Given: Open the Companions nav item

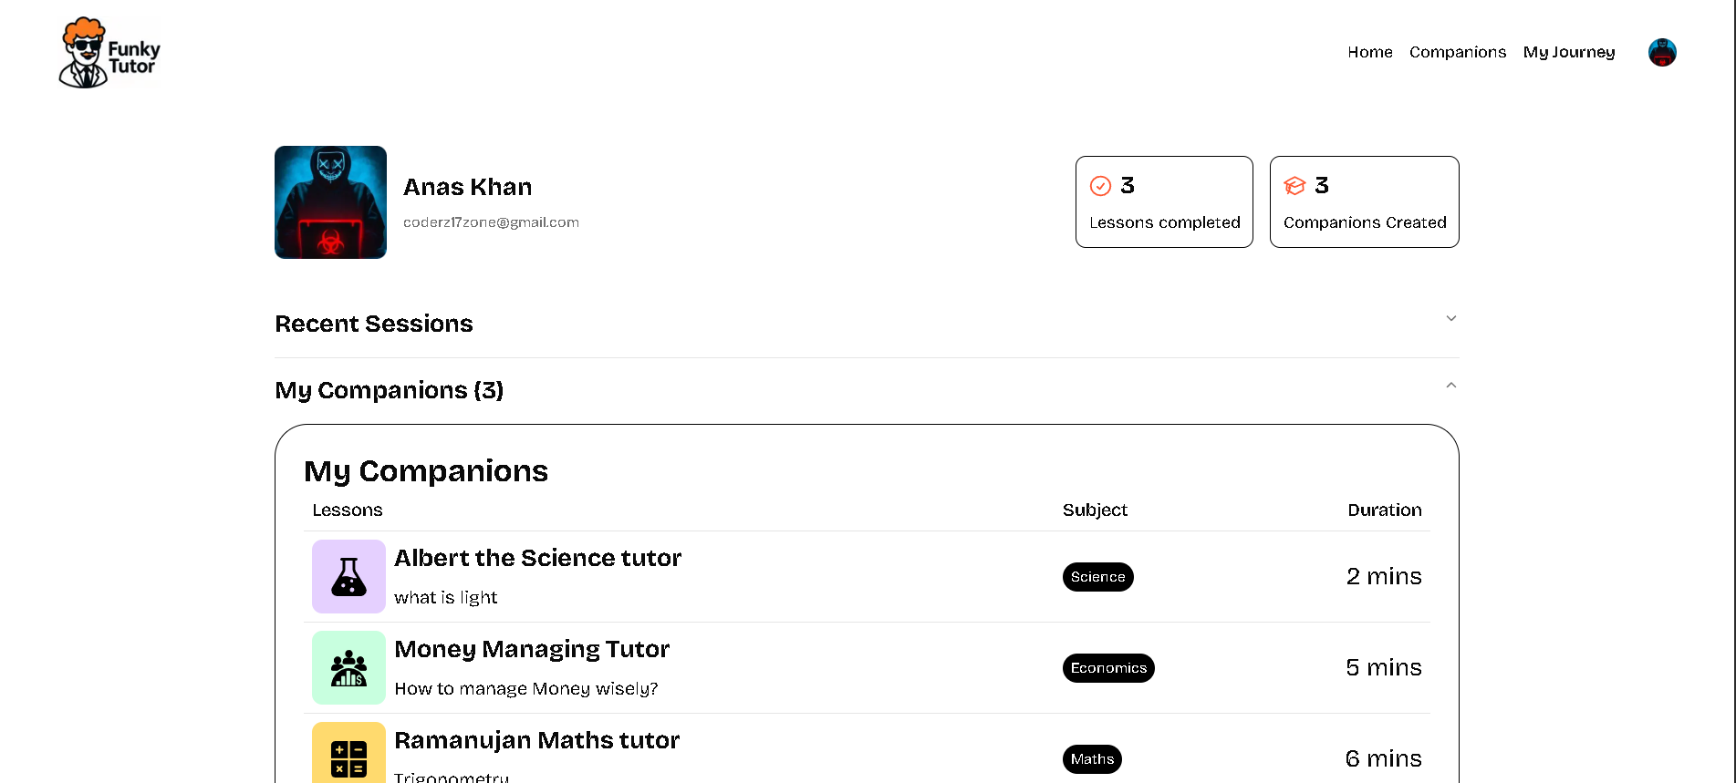Looking at the screenshot, I should point(1457,53).
